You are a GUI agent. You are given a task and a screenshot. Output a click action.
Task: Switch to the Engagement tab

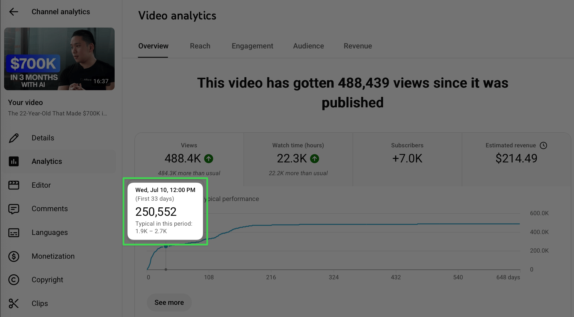click(x=252, y=46)
